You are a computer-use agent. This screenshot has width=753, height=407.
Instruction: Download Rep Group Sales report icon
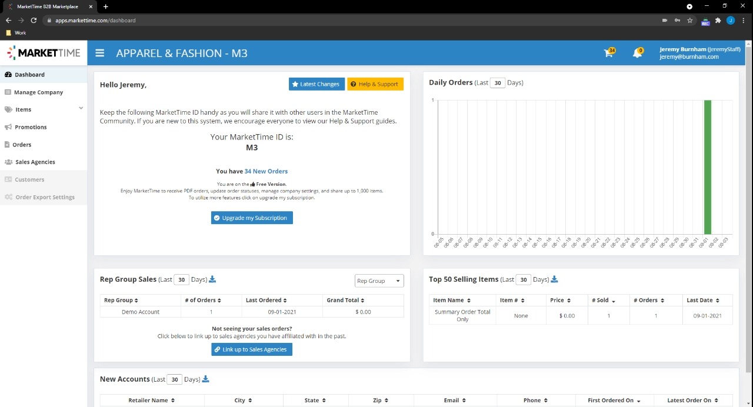pos(212,279)
